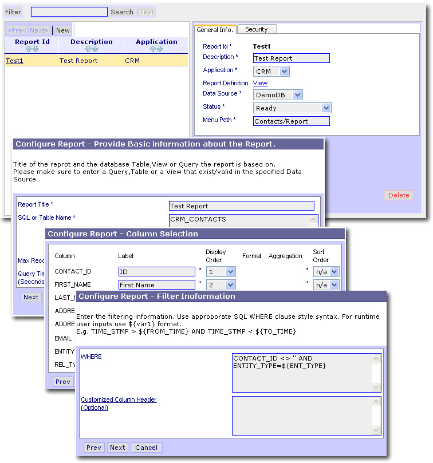
Task: Sort Report Id column ascending arrow
Action: 29,49
